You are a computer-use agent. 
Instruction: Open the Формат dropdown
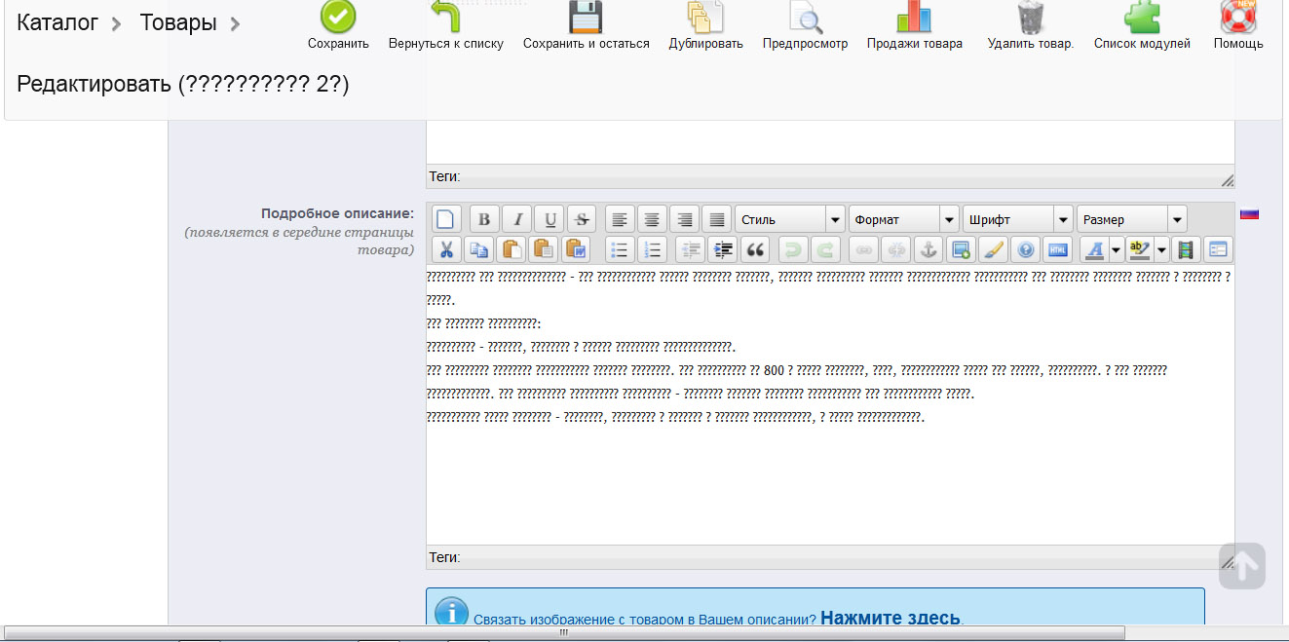click(903, 219)
